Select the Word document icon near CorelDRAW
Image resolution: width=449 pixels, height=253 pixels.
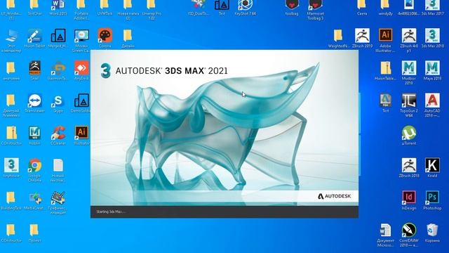[x=385, y=235]
